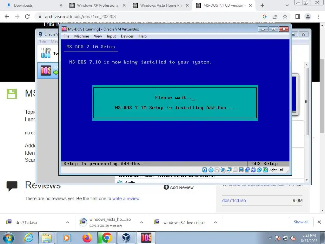Open Firefox from taskbar
This screenshot has width=325, height=244.
87,238
